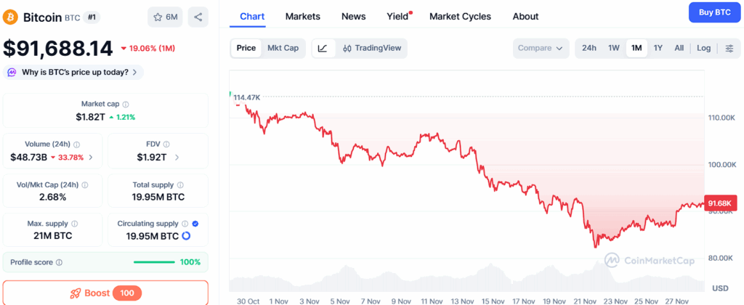
Task: Toggle the Log scale option
Action: pos(703,49)
